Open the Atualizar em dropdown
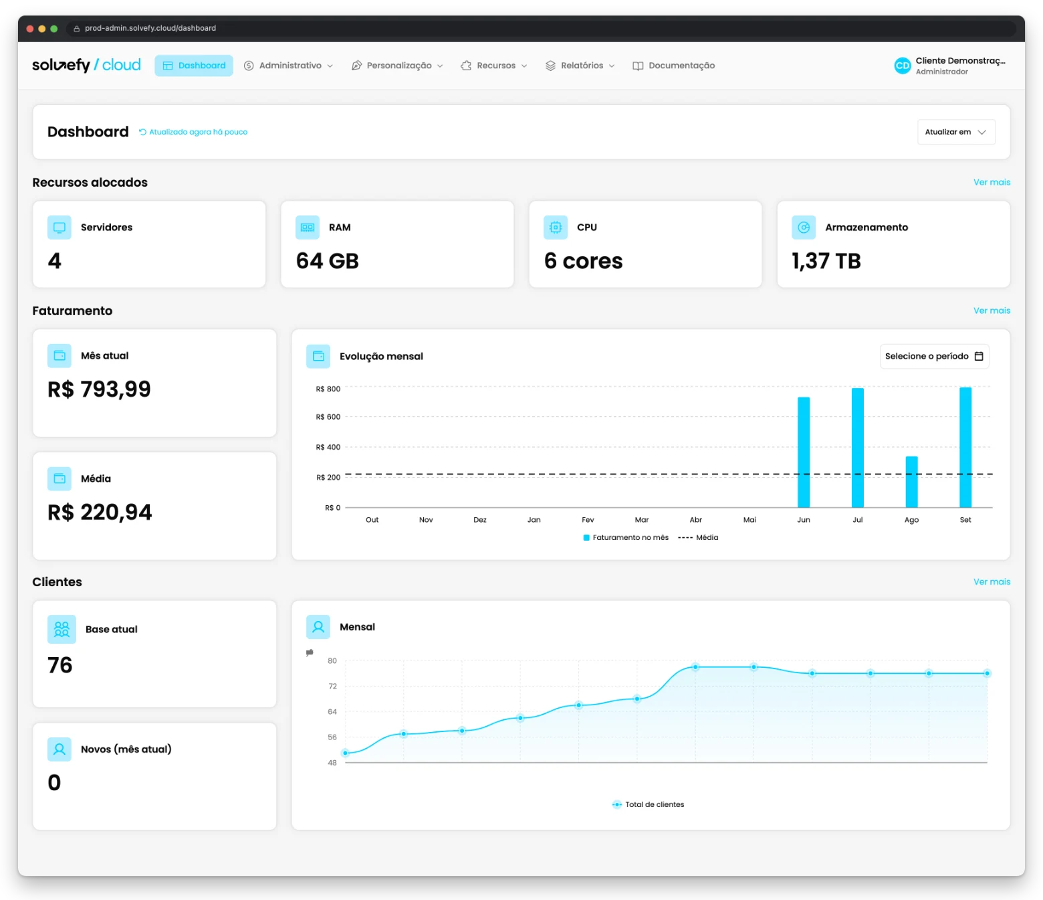This screenshot has height=900, width=1043. coord(956,132)
